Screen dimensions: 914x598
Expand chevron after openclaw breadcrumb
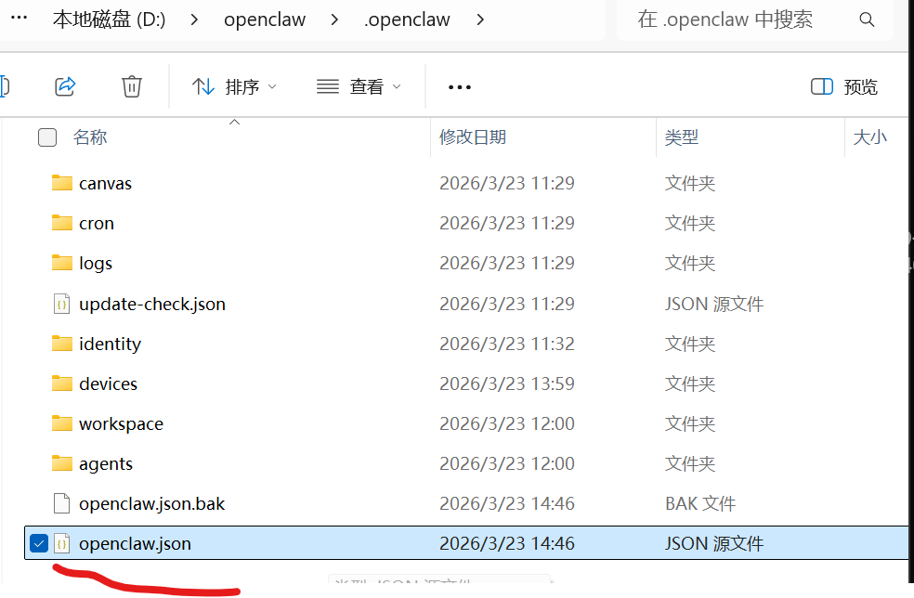(334, 19)
